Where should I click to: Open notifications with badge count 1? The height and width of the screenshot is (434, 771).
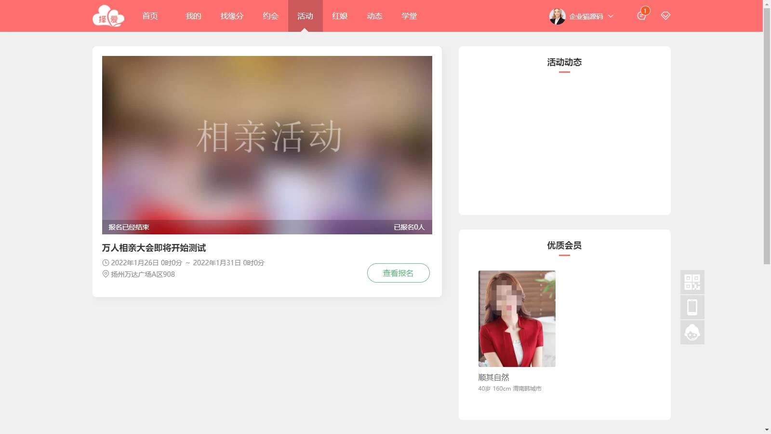tap(641, 16)
